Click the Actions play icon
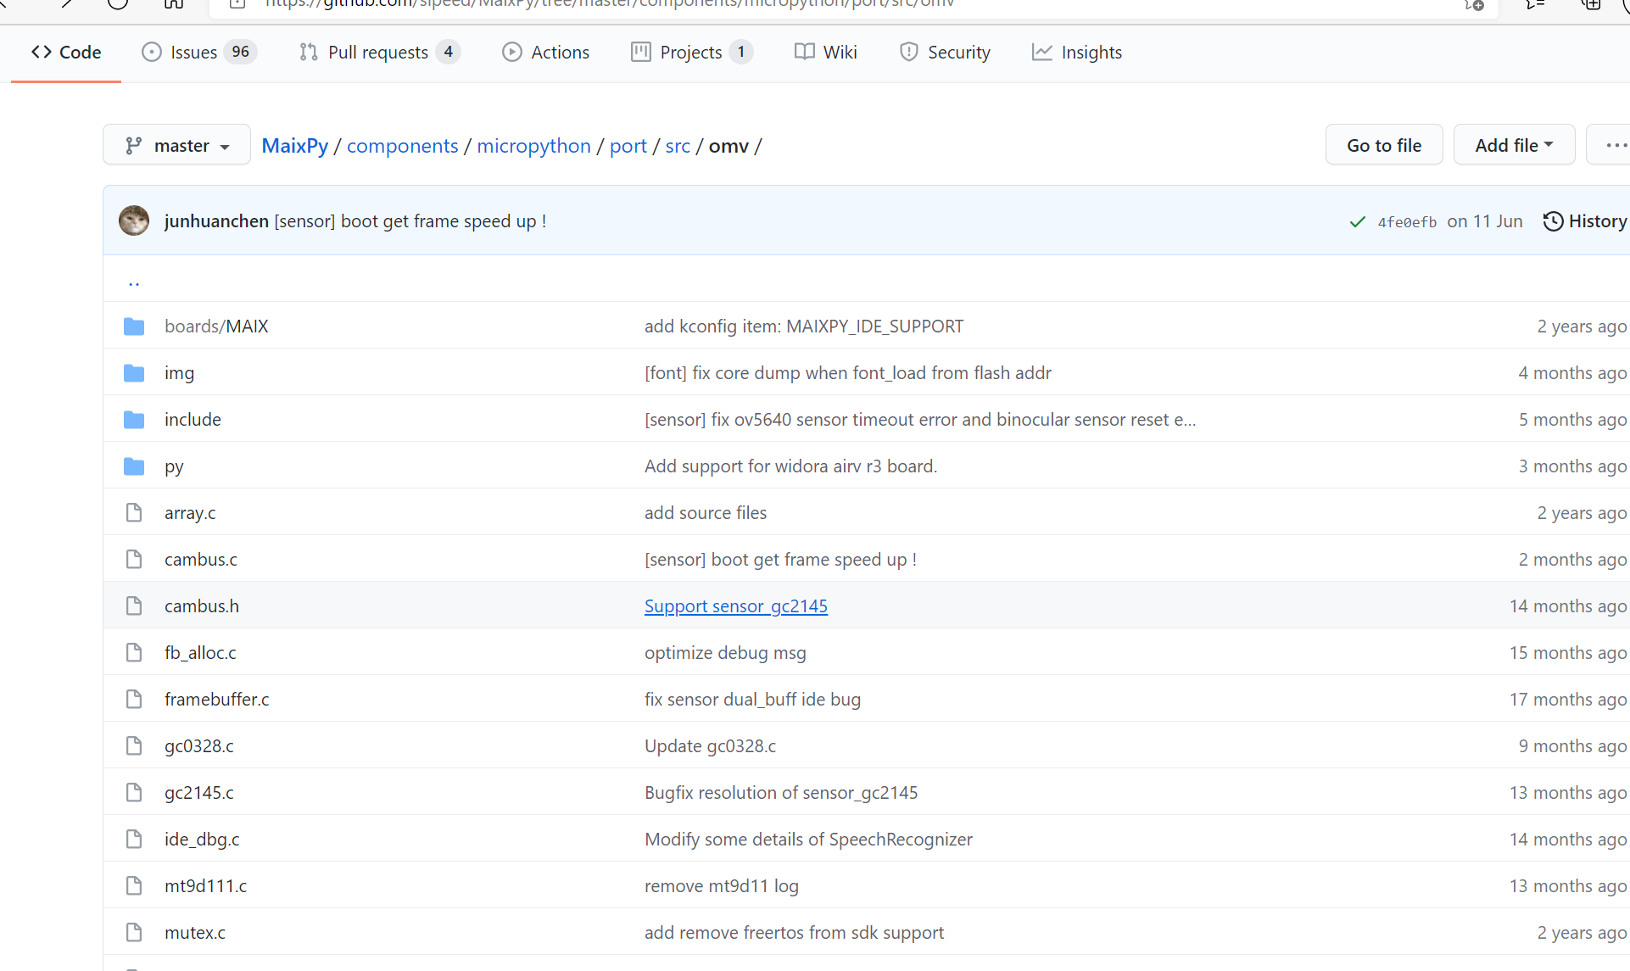Screen dimensions: 1630x971 click(512, 53)
